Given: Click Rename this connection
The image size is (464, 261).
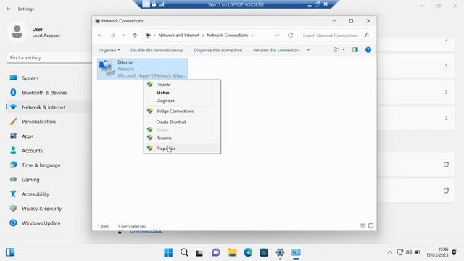Looking at the screenshot, I should (x=275, y=50).
